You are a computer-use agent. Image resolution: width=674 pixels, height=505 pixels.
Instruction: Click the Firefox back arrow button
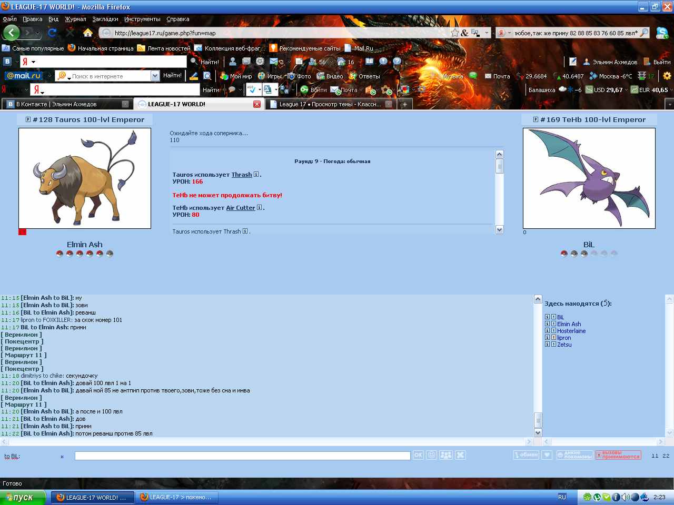(x=12, y=33)
